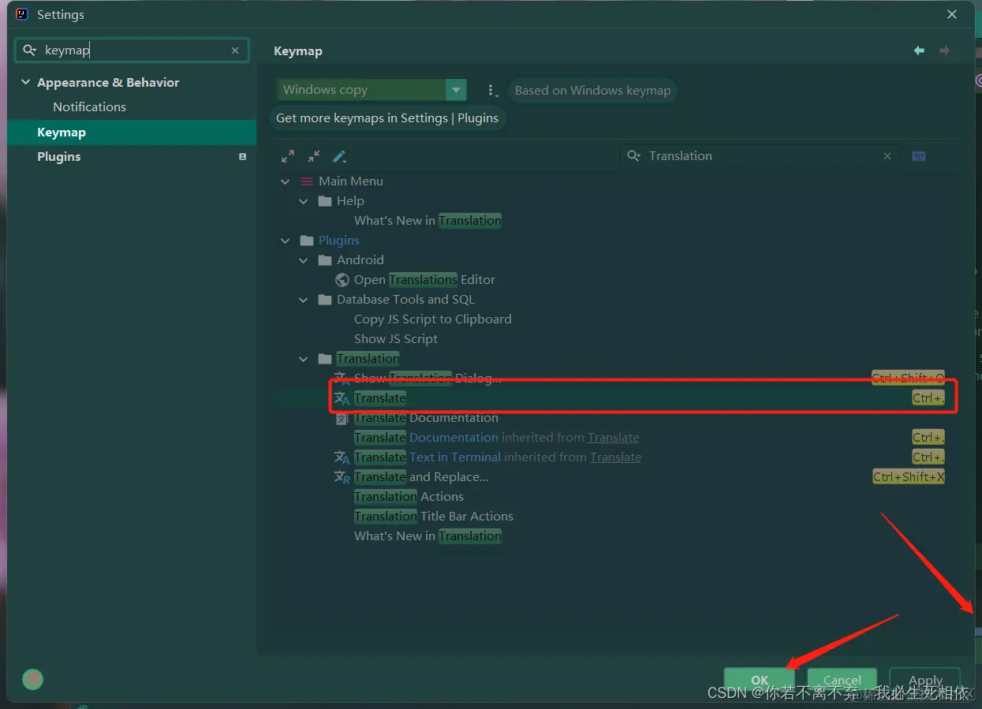Click the Expand All icon in Keymap toolbar
The width and height of the screenshot is (982, 709).
pos(288,156)
